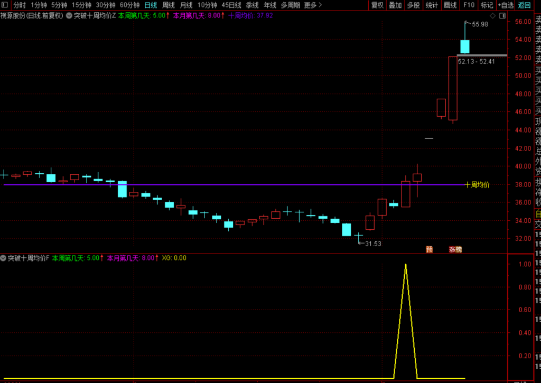This screenshot has width=541, height=383.
Task: Click the 返回 return button
Action: tap(524, 5)
